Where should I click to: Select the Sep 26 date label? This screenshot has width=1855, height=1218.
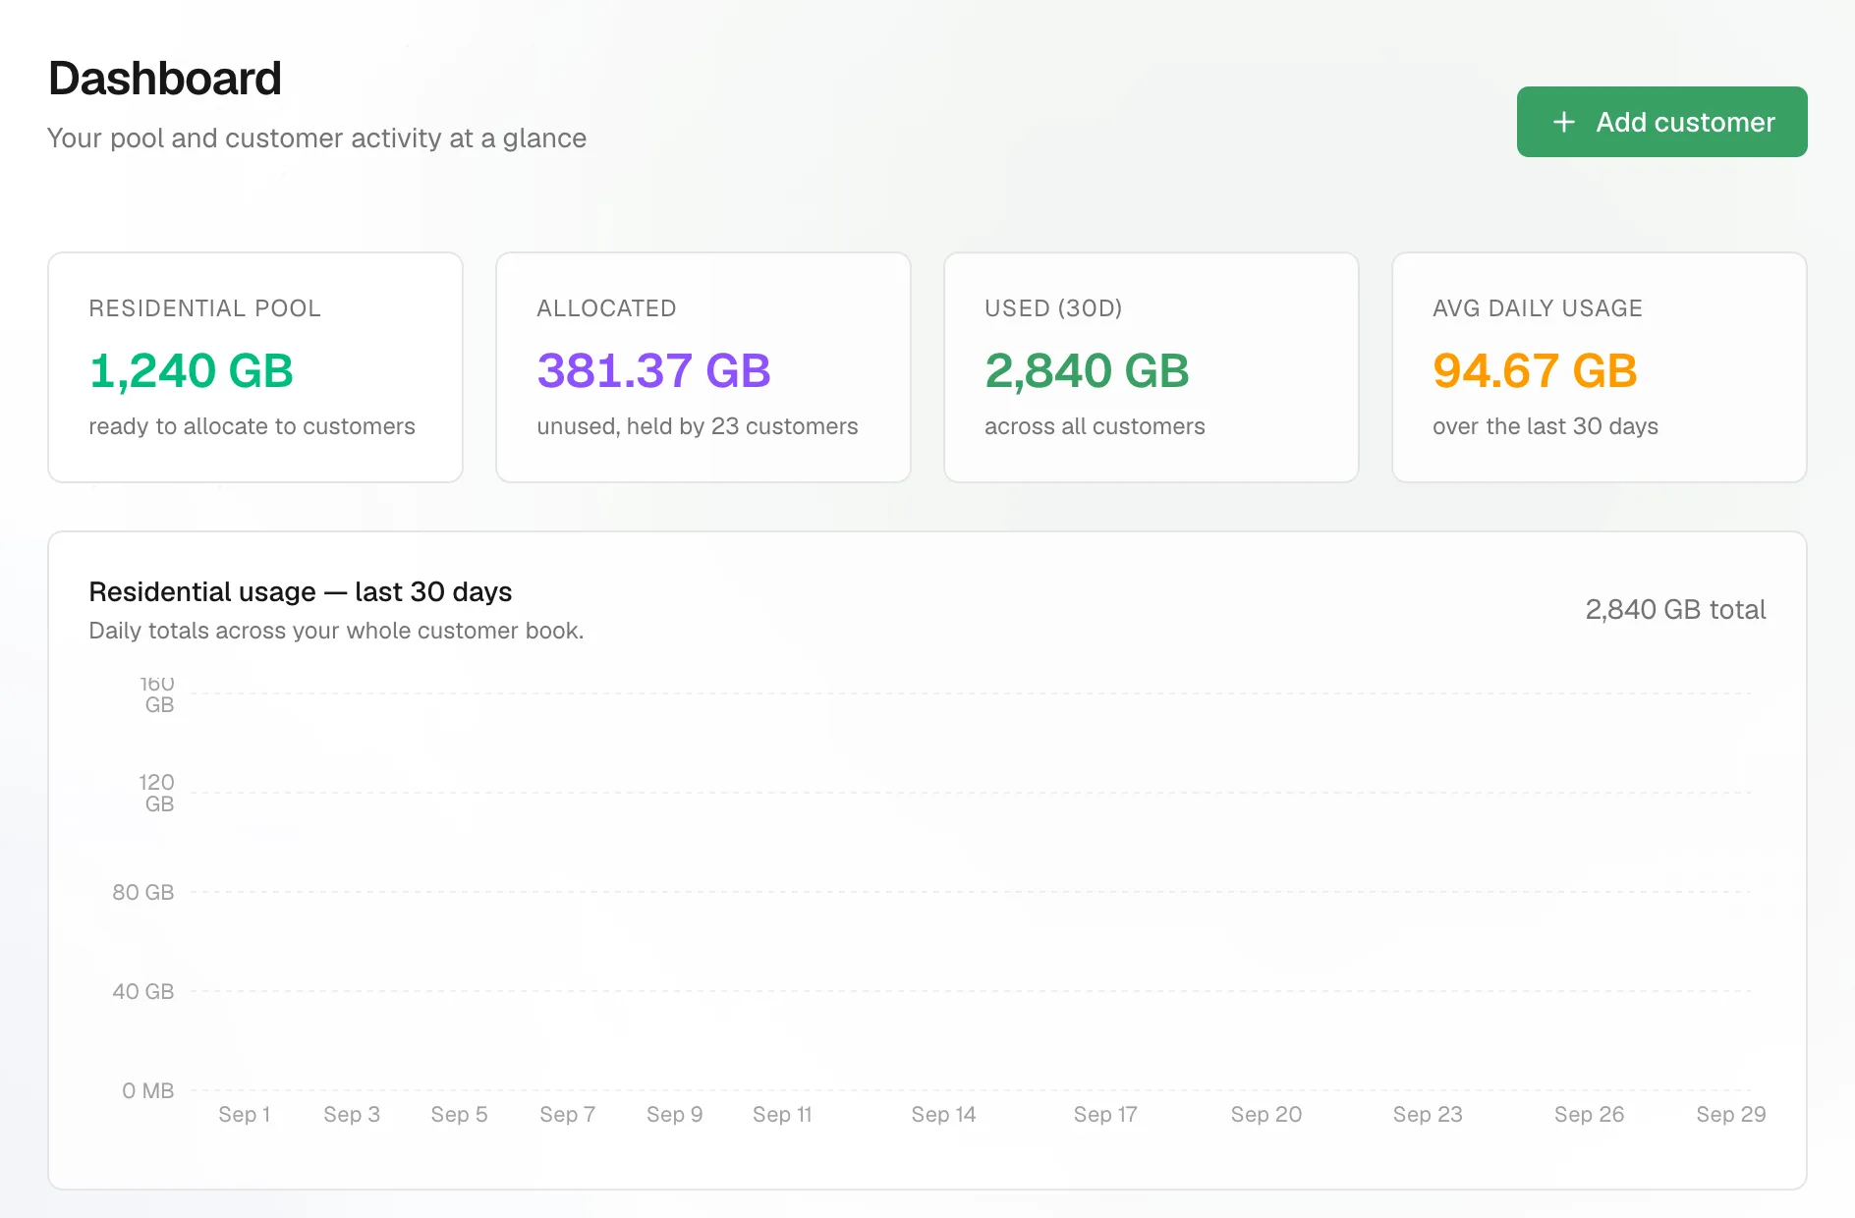pos(1589,1114)
